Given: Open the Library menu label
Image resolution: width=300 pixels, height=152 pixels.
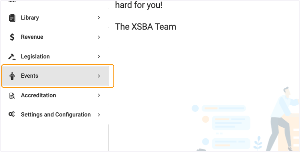Looking at the screenshot, I should [x=30, y=18].
